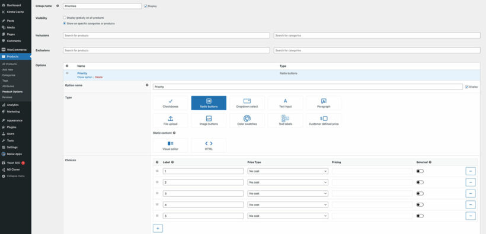Open the Priority option name link
This screenshot has height=234, width=486.
[x=82, y=73]
